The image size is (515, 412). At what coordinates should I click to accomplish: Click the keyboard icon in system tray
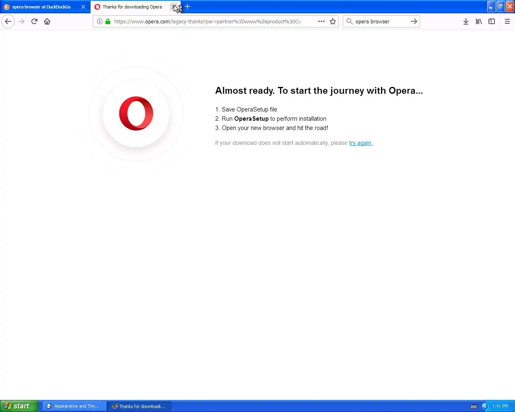click(474, 406)
